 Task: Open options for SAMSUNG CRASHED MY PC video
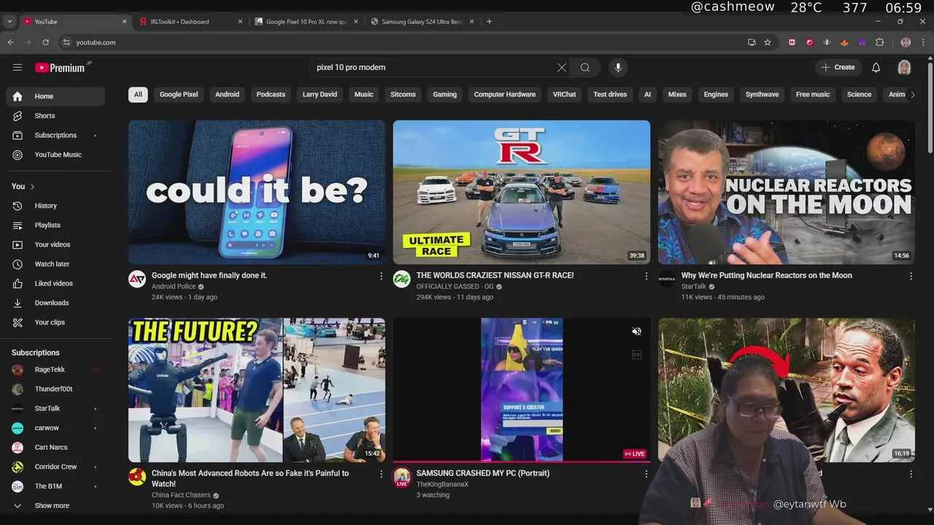646,474
